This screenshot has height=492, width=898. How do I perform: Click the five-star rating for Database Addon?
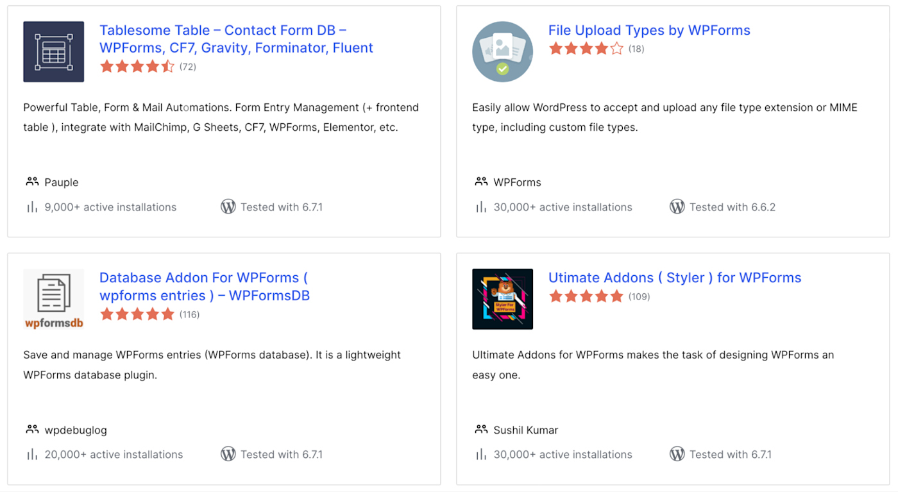(x=137, y=314)
